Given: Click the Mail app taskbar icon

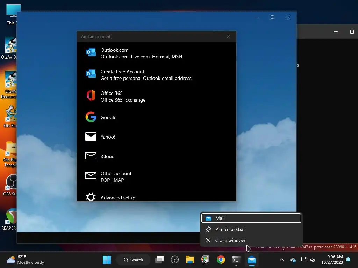Looking at the screenshot, I should click(x=252, y=260).
